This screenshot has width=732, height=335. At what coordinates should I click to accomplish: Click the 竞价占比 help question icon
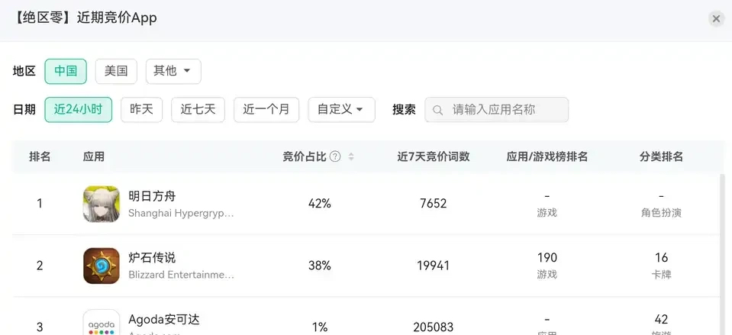tap(335, 157)
